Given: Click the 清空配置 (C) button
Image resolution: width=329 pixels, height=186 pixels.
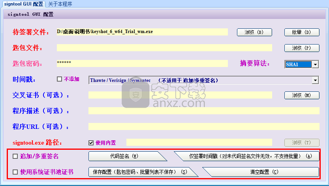Looking at the screenshot, I should click(261, 172).
